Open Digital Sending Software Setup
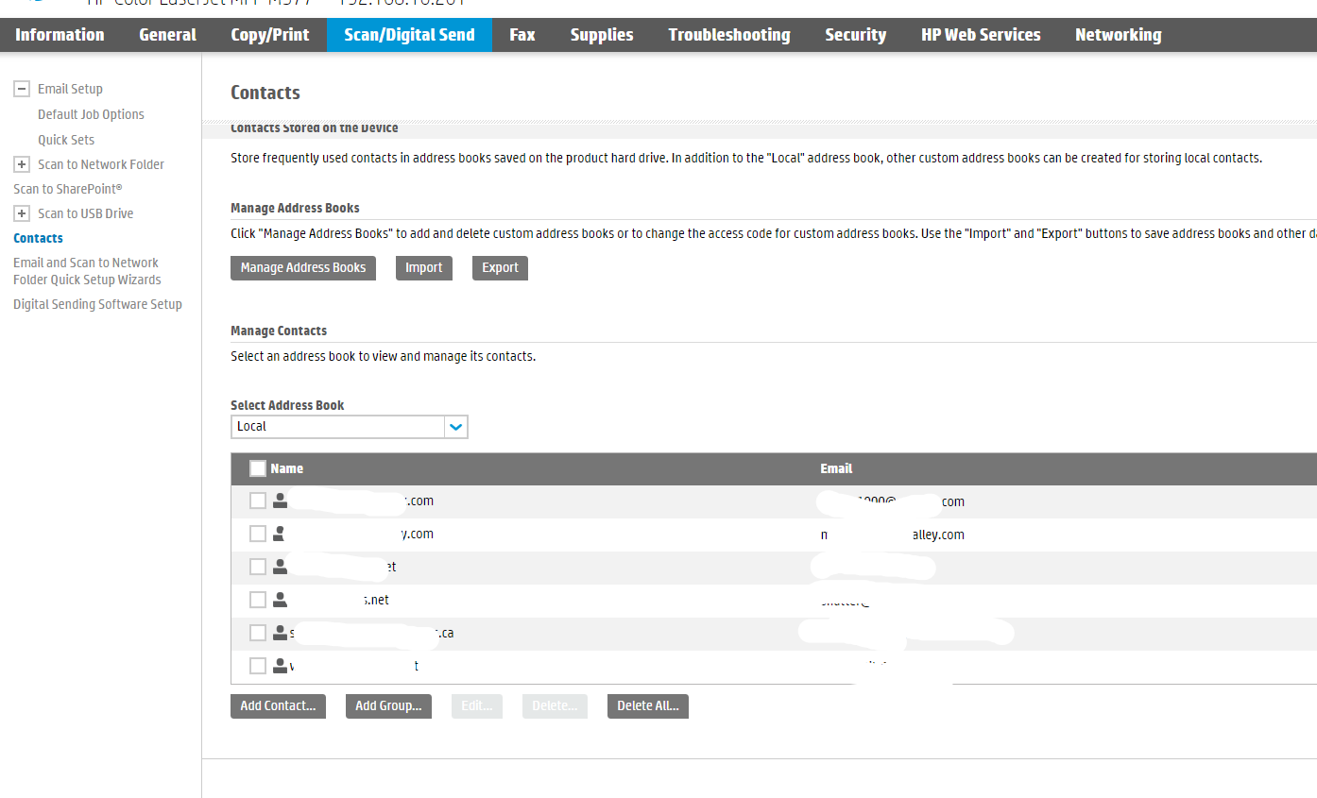1317x798 pixels. coord(97,303)
